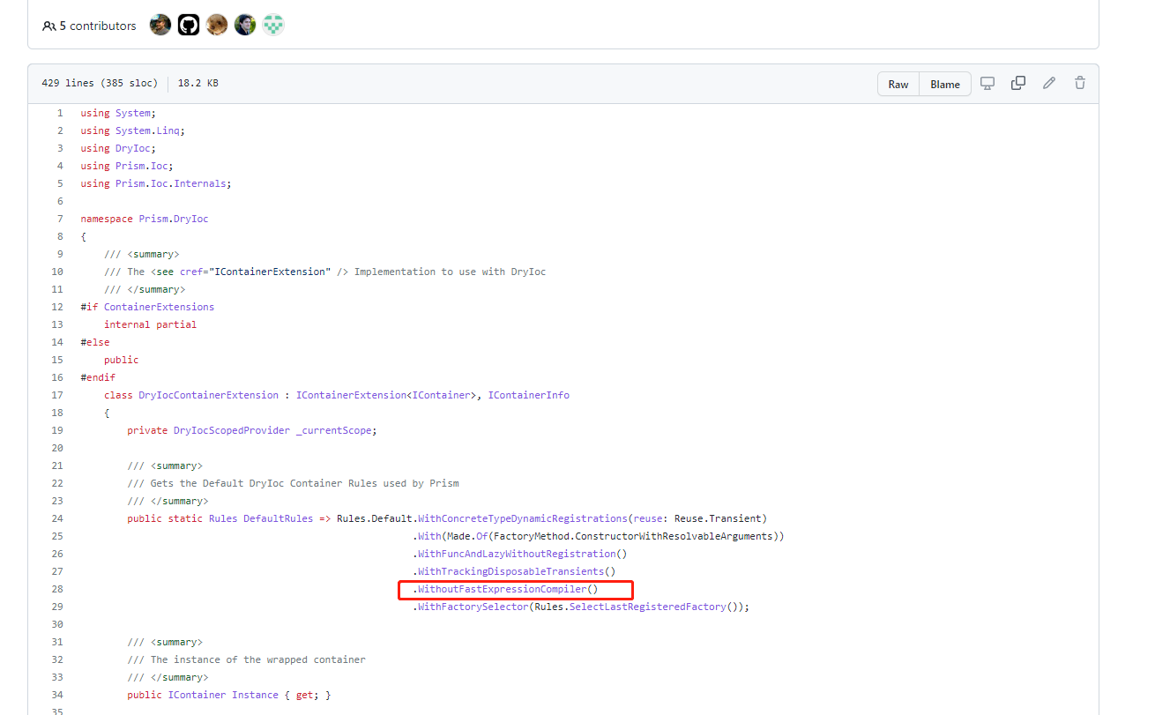Select line 7 containing the namespace declaration

tap(59, 218)
